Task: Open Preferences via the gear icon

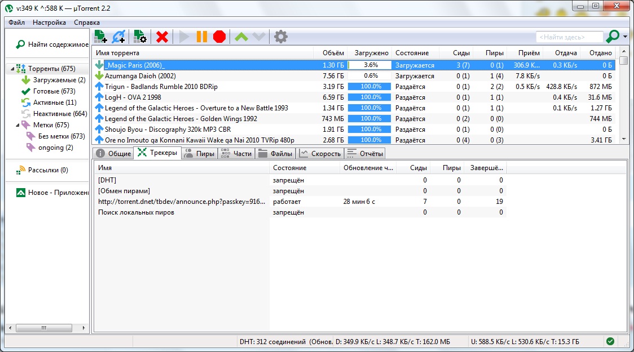Action: (x=280, y=37)
